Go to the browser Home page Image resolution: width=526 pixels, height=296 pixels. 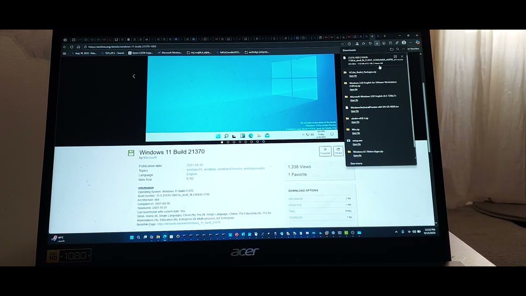click(78, 47)
